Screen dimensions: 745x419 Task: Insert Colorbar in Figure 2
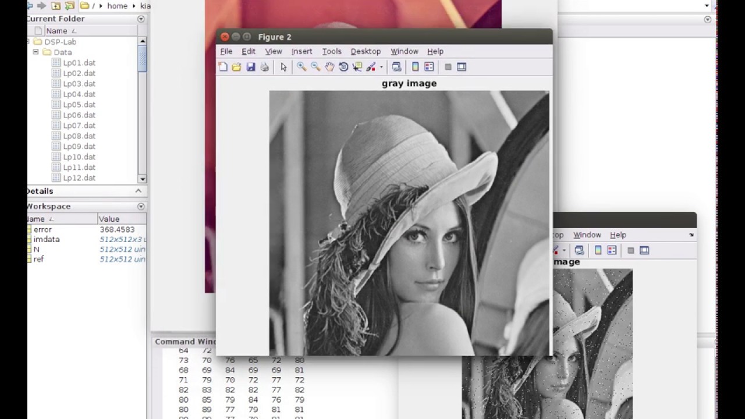[x=415, y=67]
